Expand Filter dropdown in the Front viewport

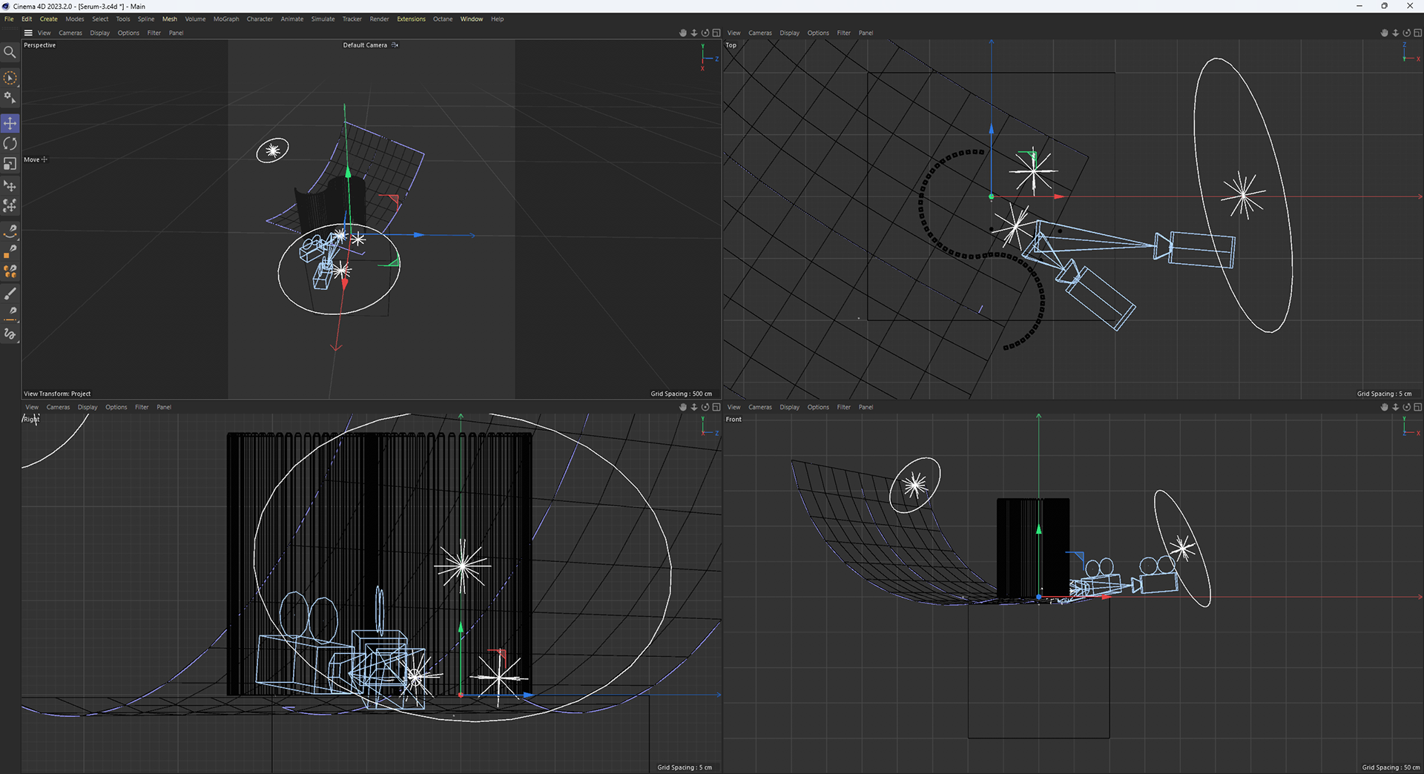843,407
